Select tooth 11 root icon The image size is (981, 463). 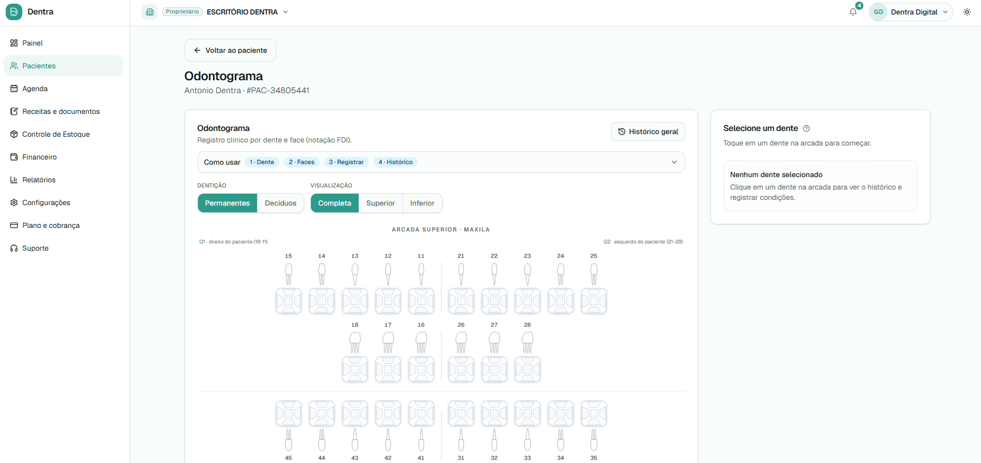tap(421, 274)
